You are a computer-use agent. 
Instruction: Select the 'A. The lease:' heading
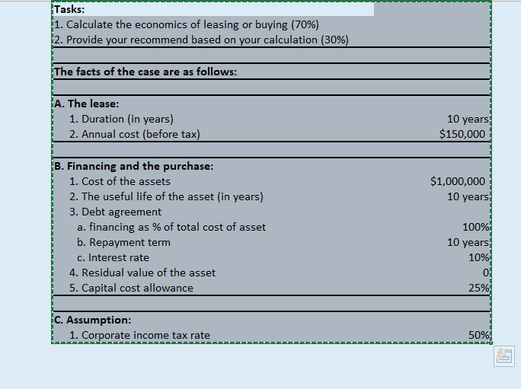[x=86, y=104]
